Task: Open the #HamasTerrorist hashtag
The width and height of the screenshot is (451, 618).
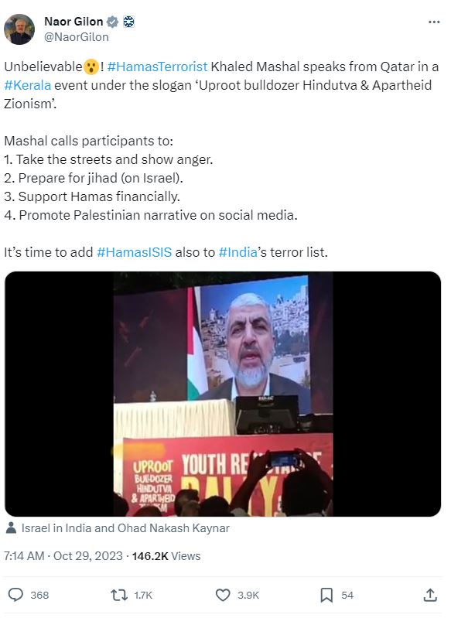Action: pyautogui.click(x=157, y=67)
